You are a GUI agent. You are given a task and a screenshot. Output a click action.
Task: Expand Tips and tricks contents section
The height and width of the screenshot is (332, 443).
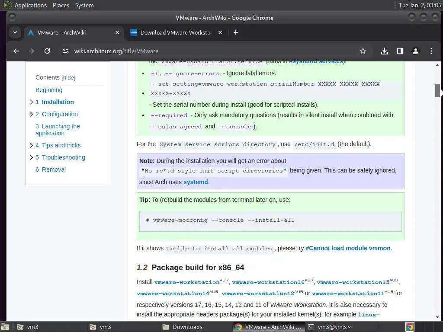(31, 145)
